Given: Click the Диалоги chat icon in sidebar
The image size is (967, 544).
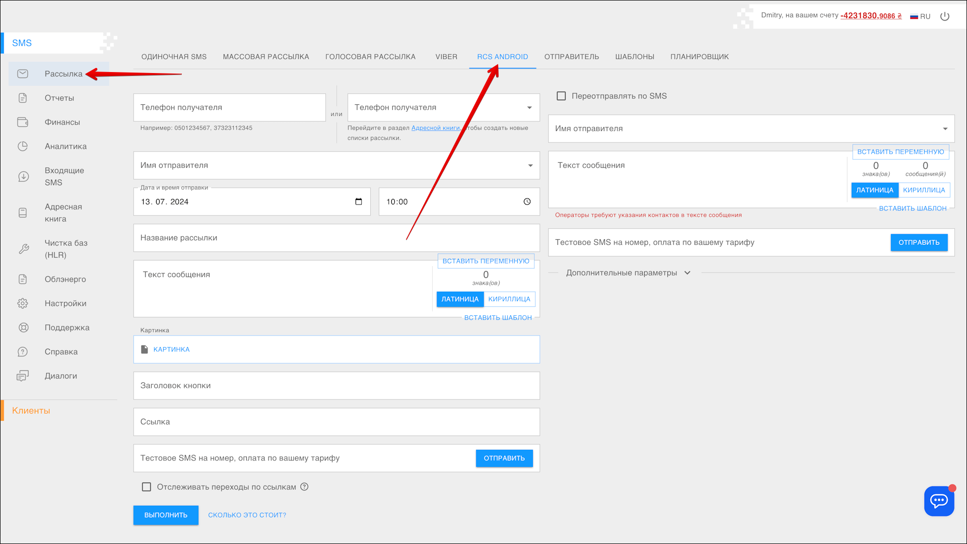Looking at the screenshot, I should (23, 376).
